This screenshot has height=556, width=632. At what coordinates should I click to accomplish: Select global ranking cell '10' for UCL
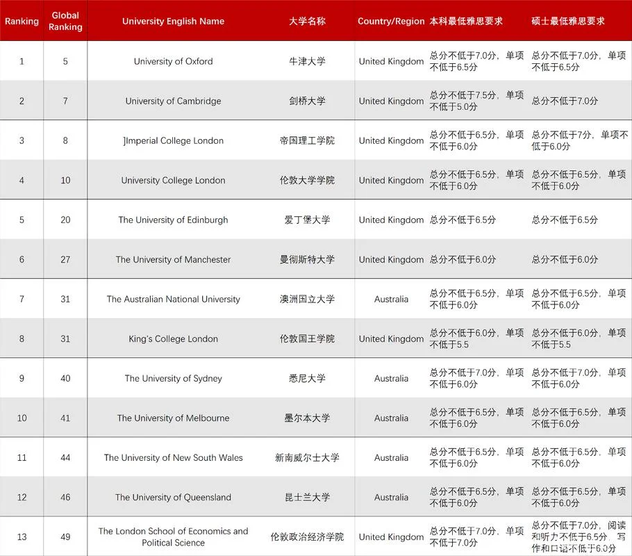click(65, 180)
